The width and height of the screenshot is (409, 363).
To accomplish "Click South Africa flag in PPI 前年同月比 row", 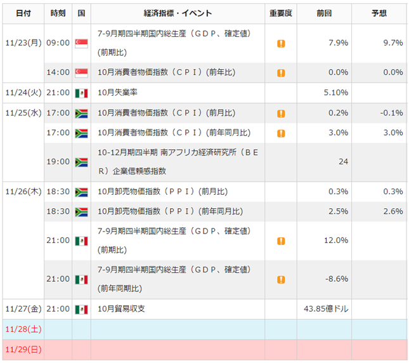I will pos(81,212).
